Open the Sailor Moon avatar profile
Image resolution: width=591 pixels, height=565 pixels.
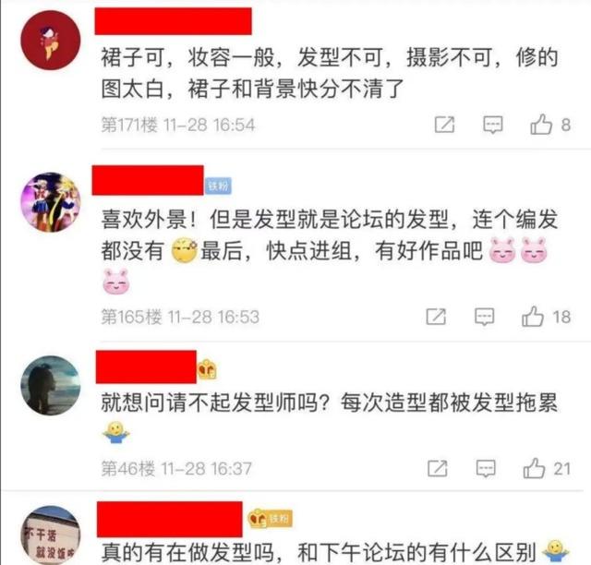pyautogui.click(x=51, y=202)
